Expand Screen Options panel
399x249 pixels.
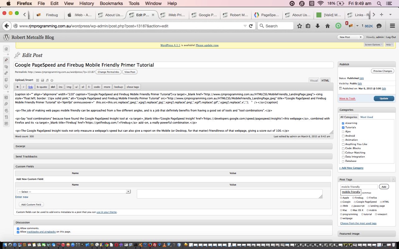point(373,45)
